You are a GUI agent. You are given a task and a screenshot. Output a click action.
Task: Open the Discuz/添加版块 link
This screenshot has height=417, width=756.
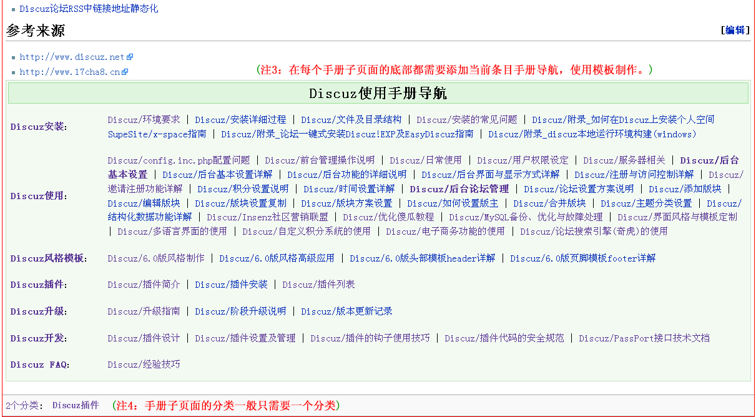pos(685,189)
